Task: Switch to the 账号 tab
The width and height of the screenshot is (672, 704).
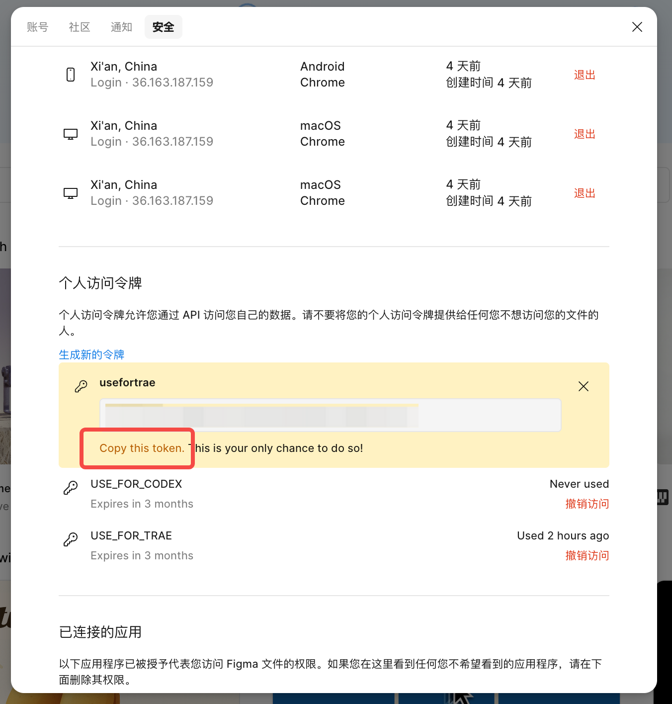Action: 38,27
